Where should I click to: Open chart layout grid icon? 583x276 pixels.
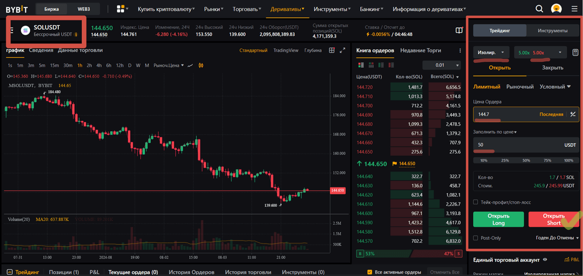pos(332,50)
